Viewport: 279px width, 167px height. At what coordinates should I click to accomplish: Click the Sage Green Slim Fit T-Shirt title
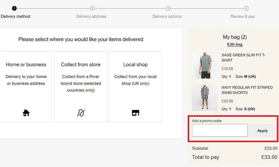(x=243, y=58)
